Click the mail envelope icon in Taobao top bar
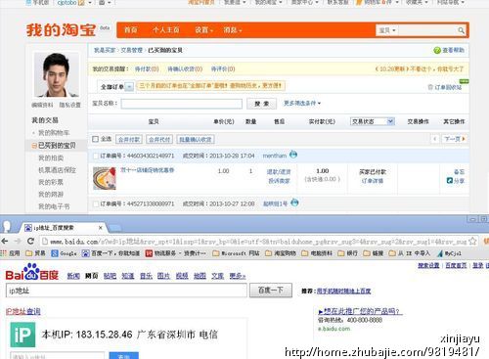The width and height of the screenshot is (489, 359). coord(102,2)
